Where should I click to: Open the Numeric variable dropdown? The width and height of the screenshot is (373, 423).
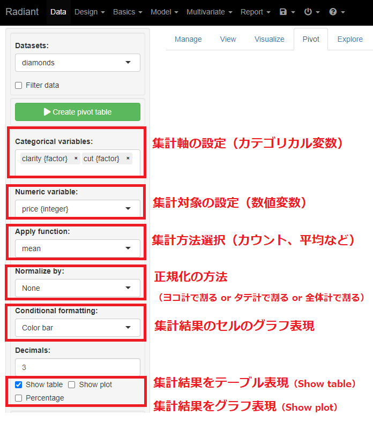point(78,209)
